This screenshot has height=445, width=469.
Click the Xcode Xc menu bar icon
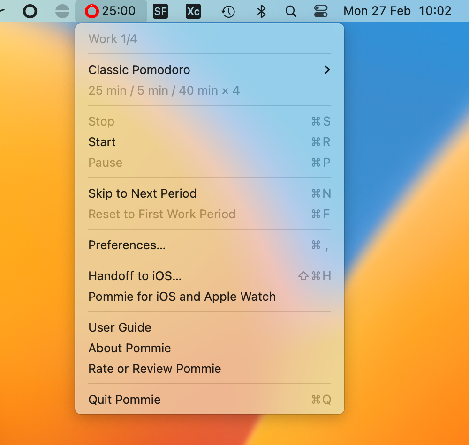coord(193,11)
